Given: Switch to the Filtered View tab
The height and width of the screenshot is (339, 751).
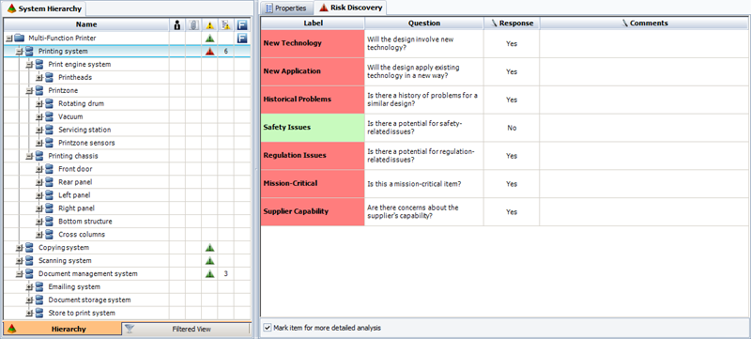Looking at the screenshot, I should 186,329.
